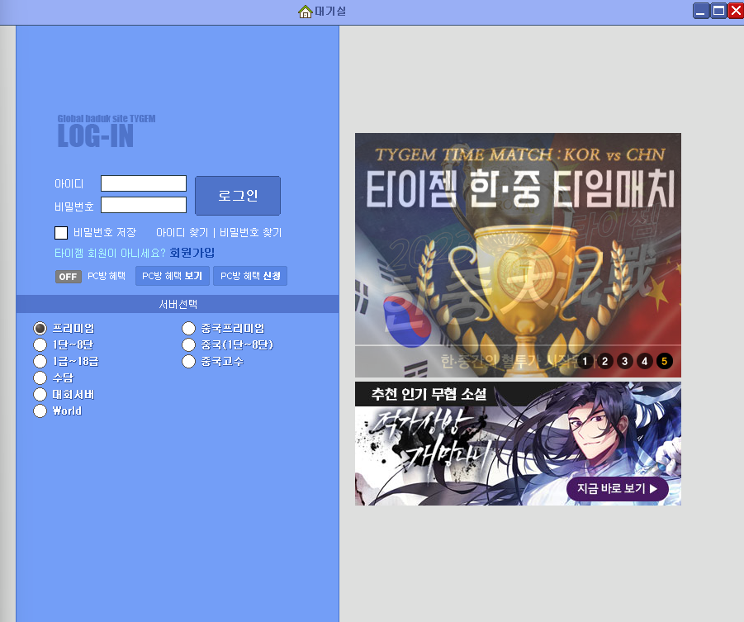Click the 타이젬 회원이 아니세요? text
744x622 pixels.
tap(110, 253)
